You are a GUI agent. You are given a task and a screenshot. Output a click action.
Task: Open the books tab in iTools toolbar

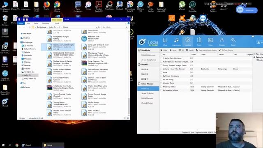199,42
